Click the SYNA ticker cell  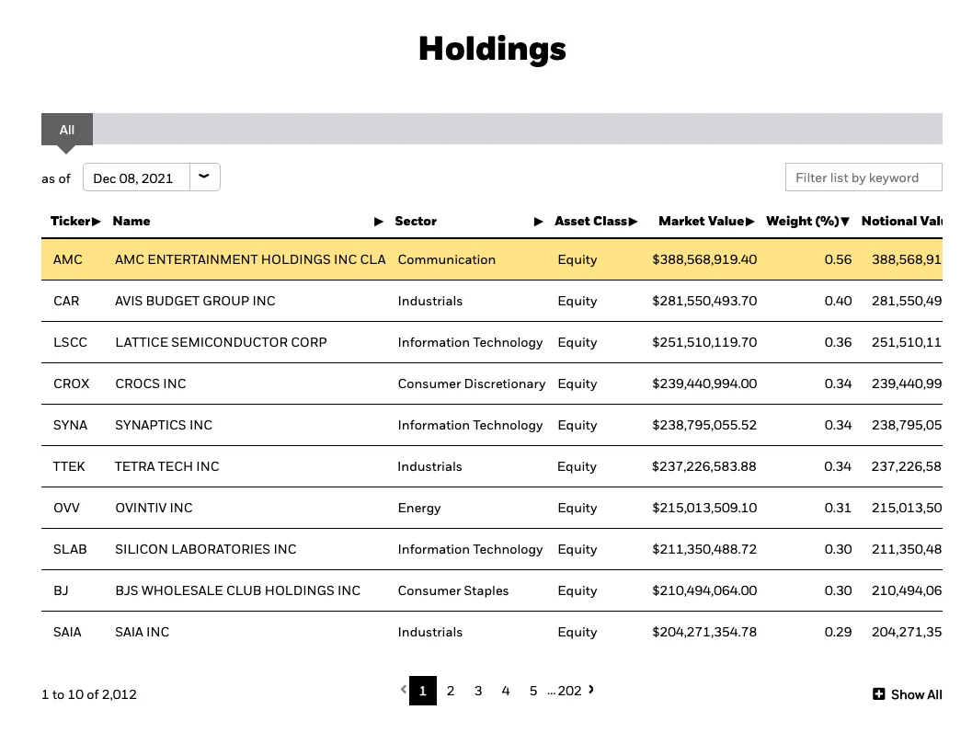70,426
